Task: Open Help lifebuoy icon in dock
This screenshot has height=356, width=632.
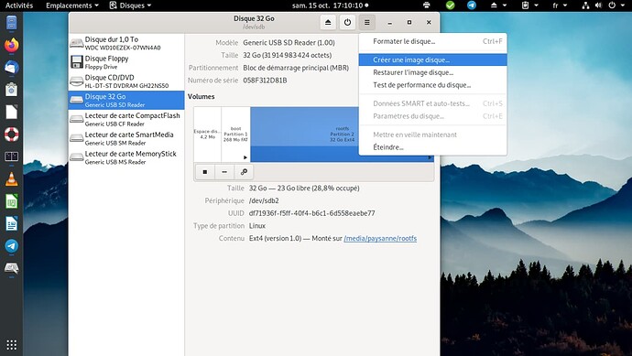Action: coord(11,135)
